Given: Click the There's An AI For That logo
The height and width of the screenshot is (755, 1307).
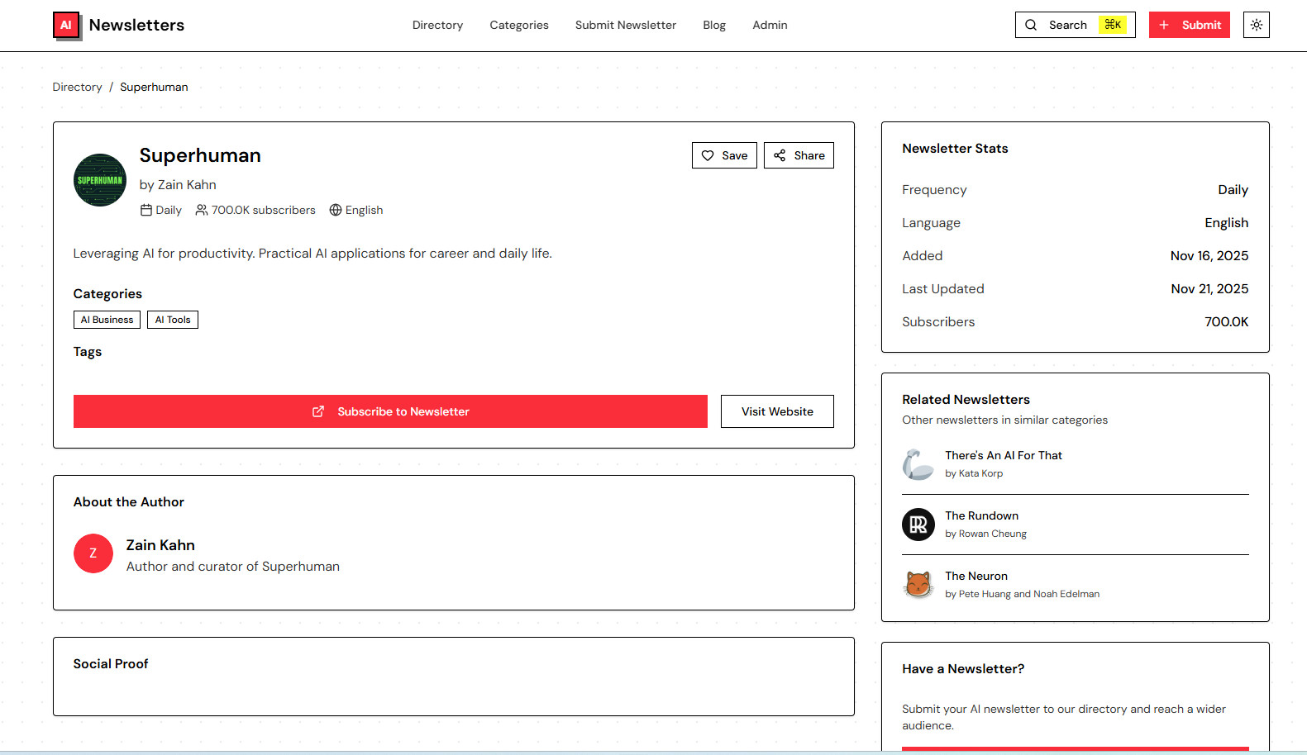Looking at the screenshot, I should point(918,464).
